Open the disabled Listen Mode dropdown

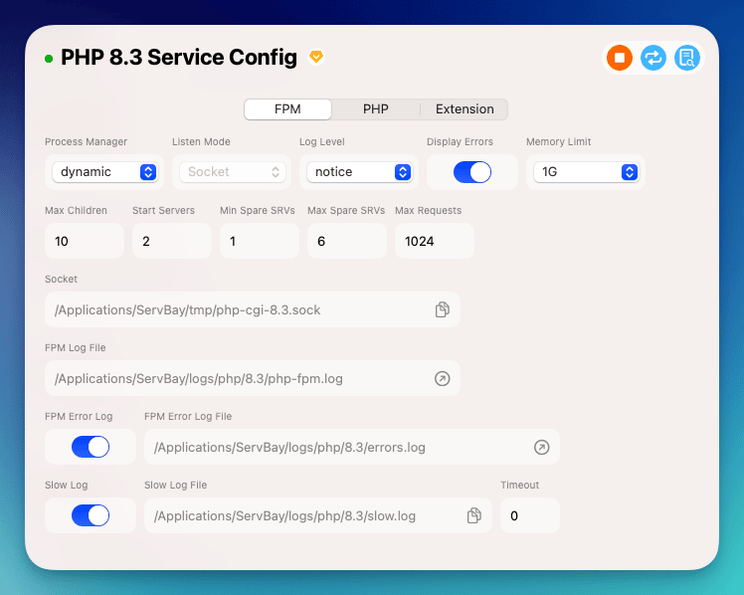233,172
